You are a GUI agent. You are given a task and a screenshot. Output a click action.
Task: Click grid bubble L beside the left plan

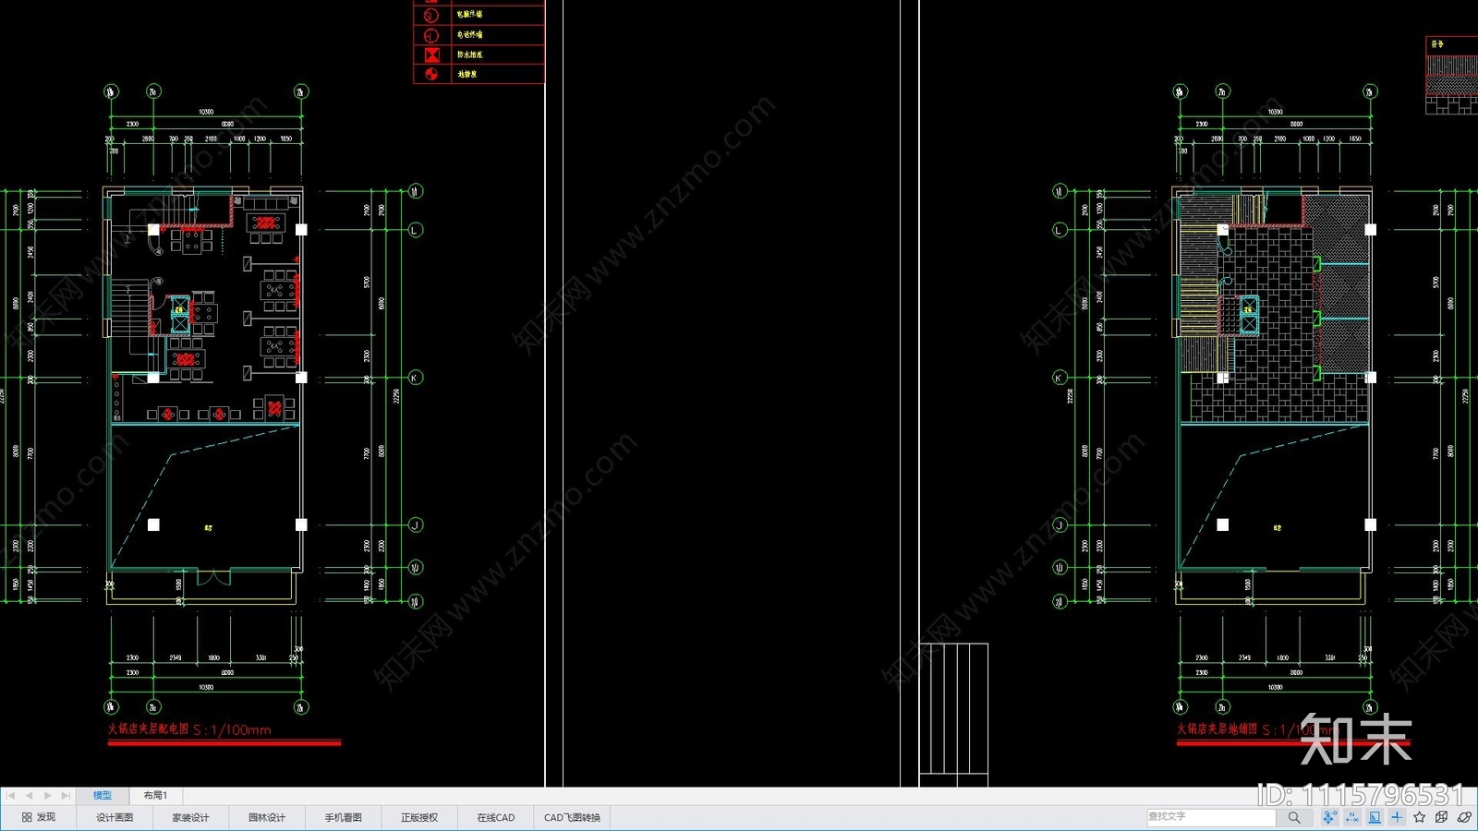click(416, 230)
